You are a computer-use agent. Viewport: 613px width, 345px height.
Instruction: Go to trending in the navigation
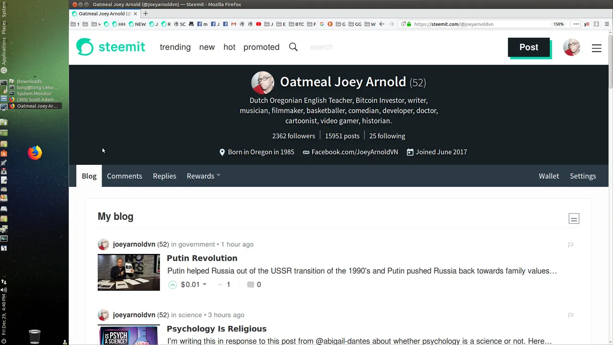pos(175,47)
